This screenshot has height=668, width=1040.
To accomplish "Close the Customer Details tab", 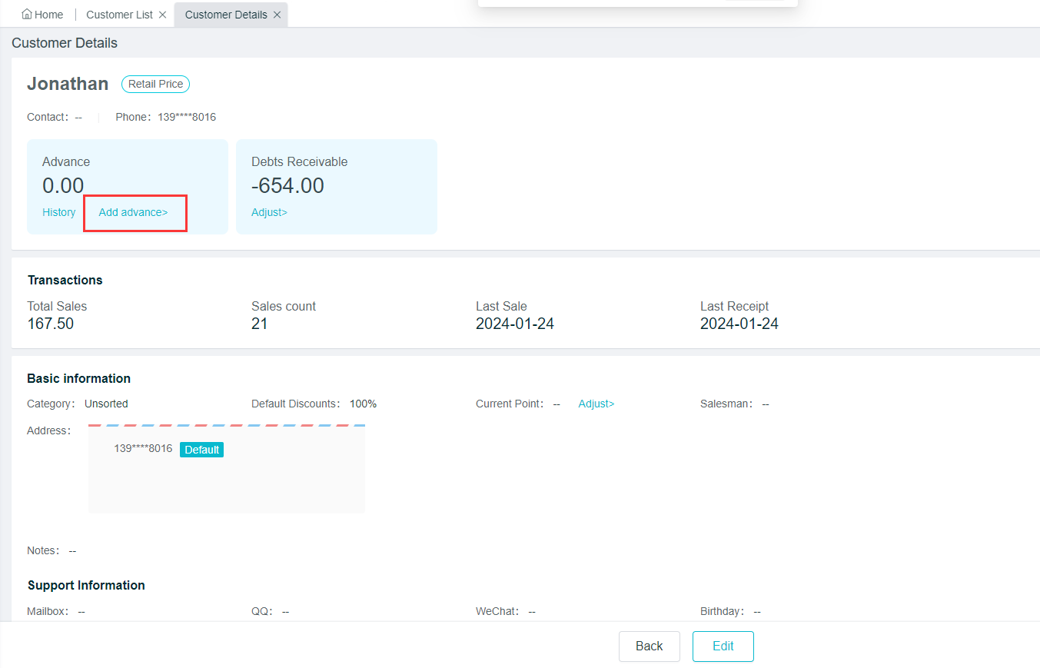I will pyautogui.click(x=277, y=15).
